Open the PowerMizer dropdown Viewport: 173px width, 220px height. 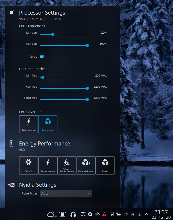(x=66, y=193)
